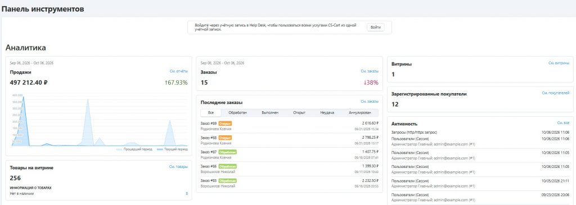Image resolution: width=576 pixels, height=205 pixels.
Task: Toggle Текущий период in the chart legend
Action: [x=172, y=149]
